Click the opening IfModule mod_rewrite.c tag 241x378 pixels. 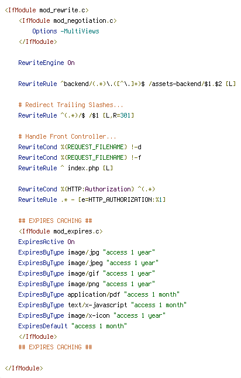click(x=47, y=10)
